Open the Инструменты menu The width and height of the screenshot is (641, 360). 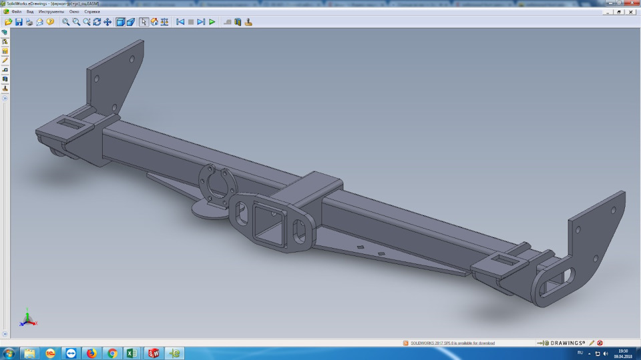(x=51, y=11)
